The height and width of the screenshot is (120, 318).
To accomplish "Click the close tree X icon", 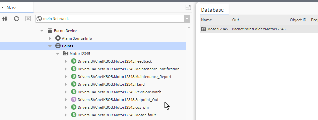I will coord(28,19).
